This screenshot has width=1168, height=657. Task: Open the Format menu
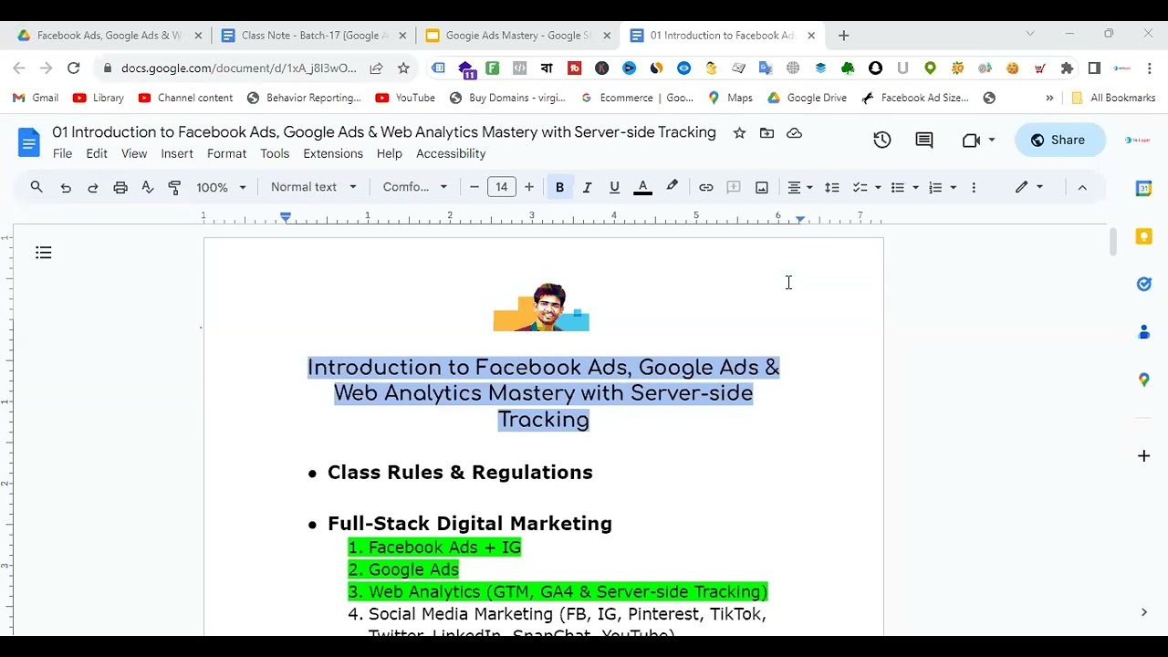tap(226, 153)
